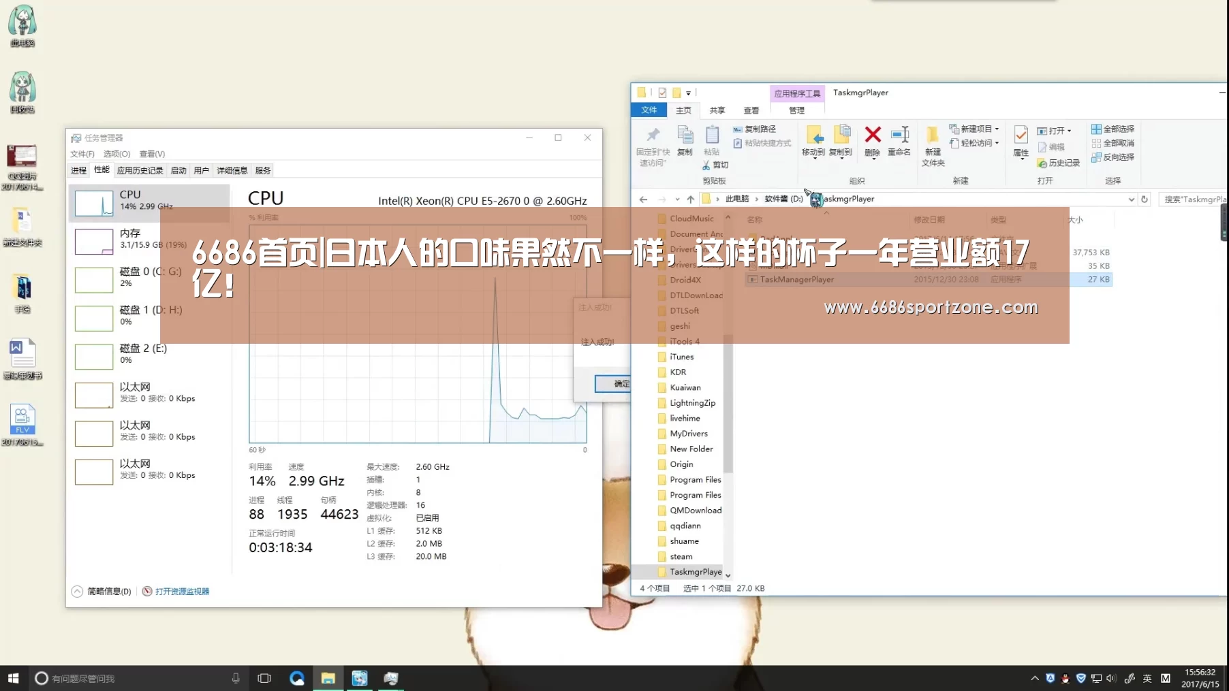This screenshot has height=691, width=1229.
Task: Open the 管理 ribbon tab in Explorer
Action: click(x=797, y=110)
